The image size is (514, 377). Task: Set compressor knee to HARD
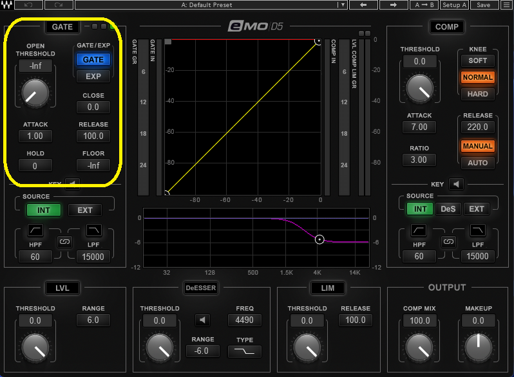(x=477, y=94)
